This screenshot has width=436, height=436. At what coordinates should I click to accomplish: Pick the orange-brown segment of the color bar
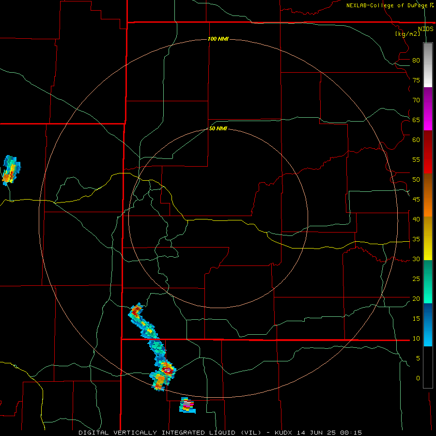tap(428, 195)
